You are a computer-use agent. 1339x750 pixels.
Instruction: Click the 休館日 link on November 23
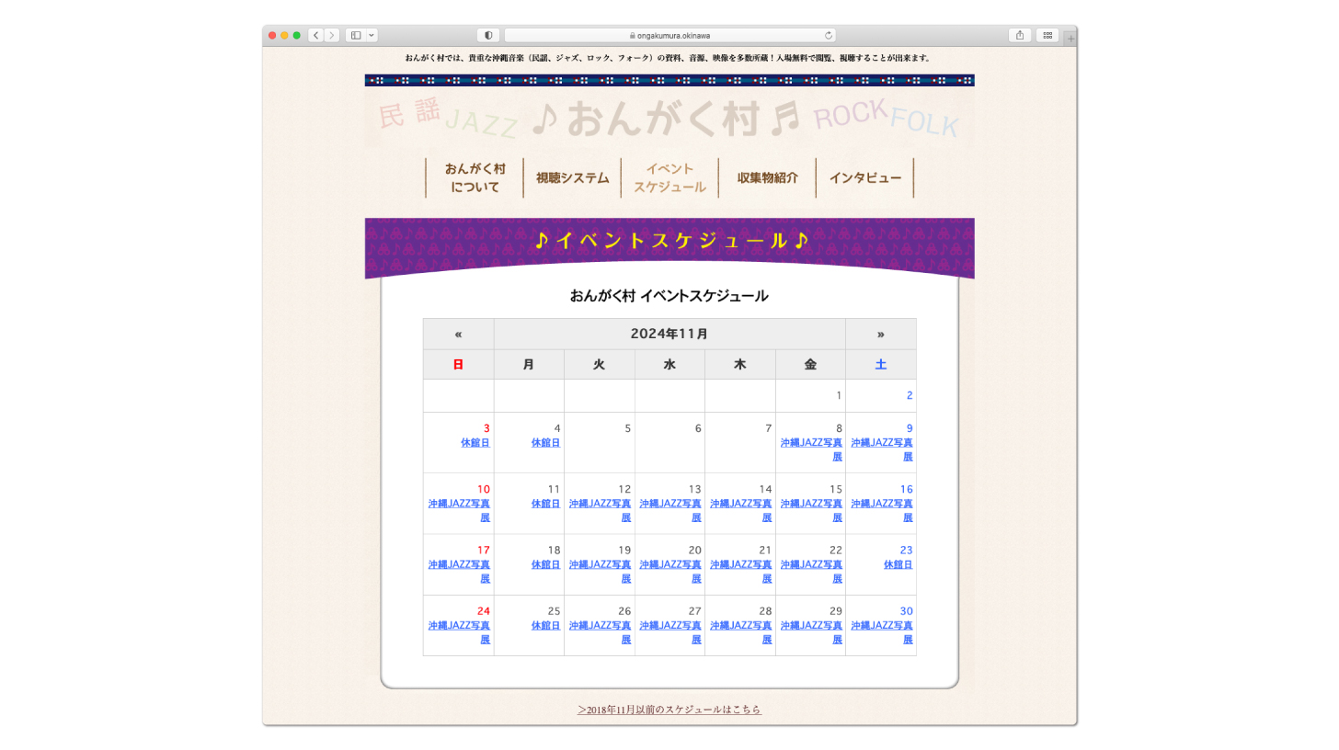(x=898, y=565)
